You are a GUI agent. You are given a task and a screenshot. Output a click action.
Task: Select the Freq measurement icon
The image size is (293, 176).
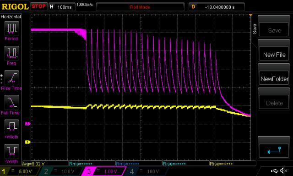pyautogui.click(x=11, y=53)
